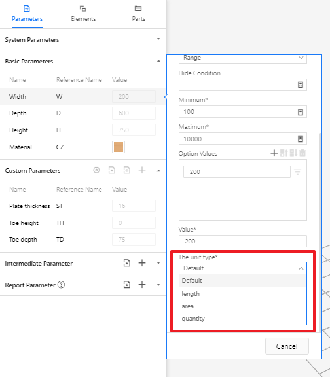Open the formula editor for Minimum field
The image size is (330, 377).
pos(301,112)
